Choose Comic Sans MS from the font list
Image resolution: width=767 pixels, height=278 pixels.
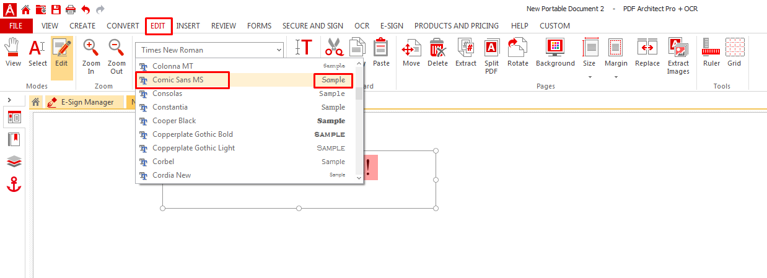(245, 80)
